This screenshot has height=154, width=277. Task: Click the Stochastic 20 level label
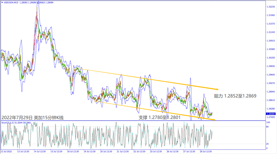(267, 144)
